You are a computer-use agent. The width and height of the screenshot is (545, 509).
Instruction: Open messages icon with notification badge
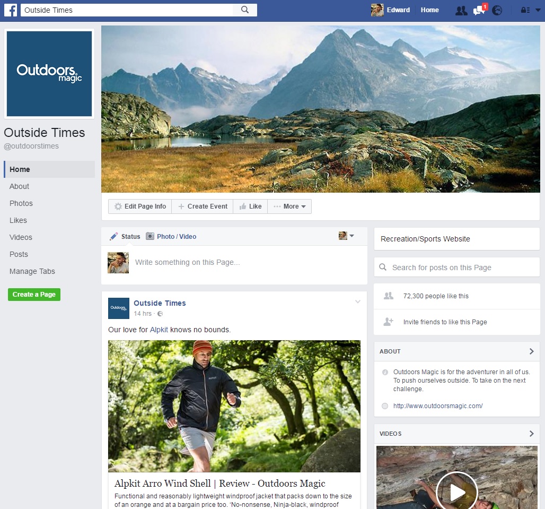(480, 10)
